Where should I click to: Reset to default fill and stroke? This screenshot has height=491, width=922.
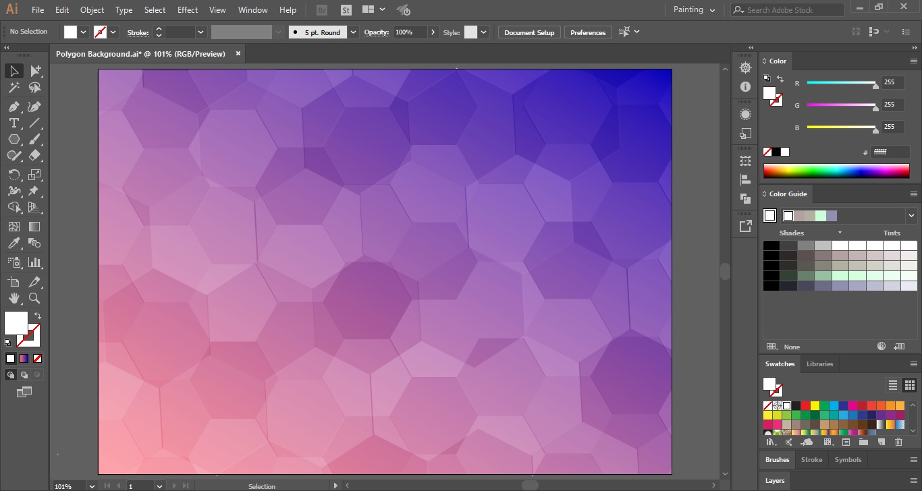click(x=9, y=343)
